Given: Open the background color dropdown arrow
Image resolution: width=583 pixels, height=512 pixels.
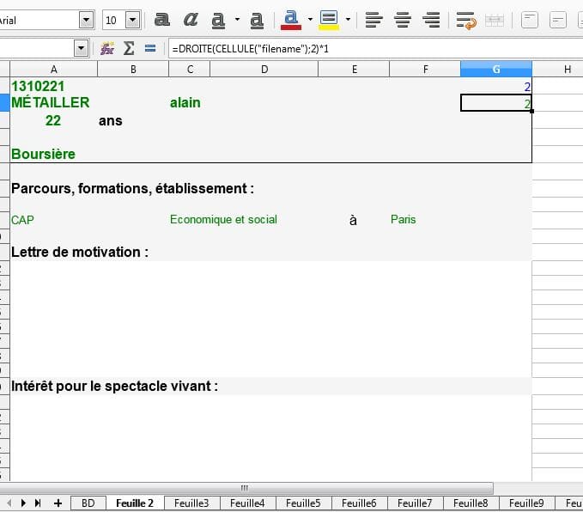Looking at the screenshot, I should (x=348, y=20).
